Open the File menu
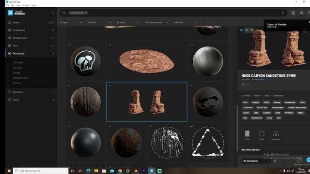 coord(8,5)
